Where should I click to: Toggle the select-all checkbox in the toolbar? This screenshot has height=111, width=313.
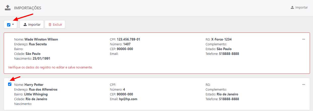click(9, 25)
